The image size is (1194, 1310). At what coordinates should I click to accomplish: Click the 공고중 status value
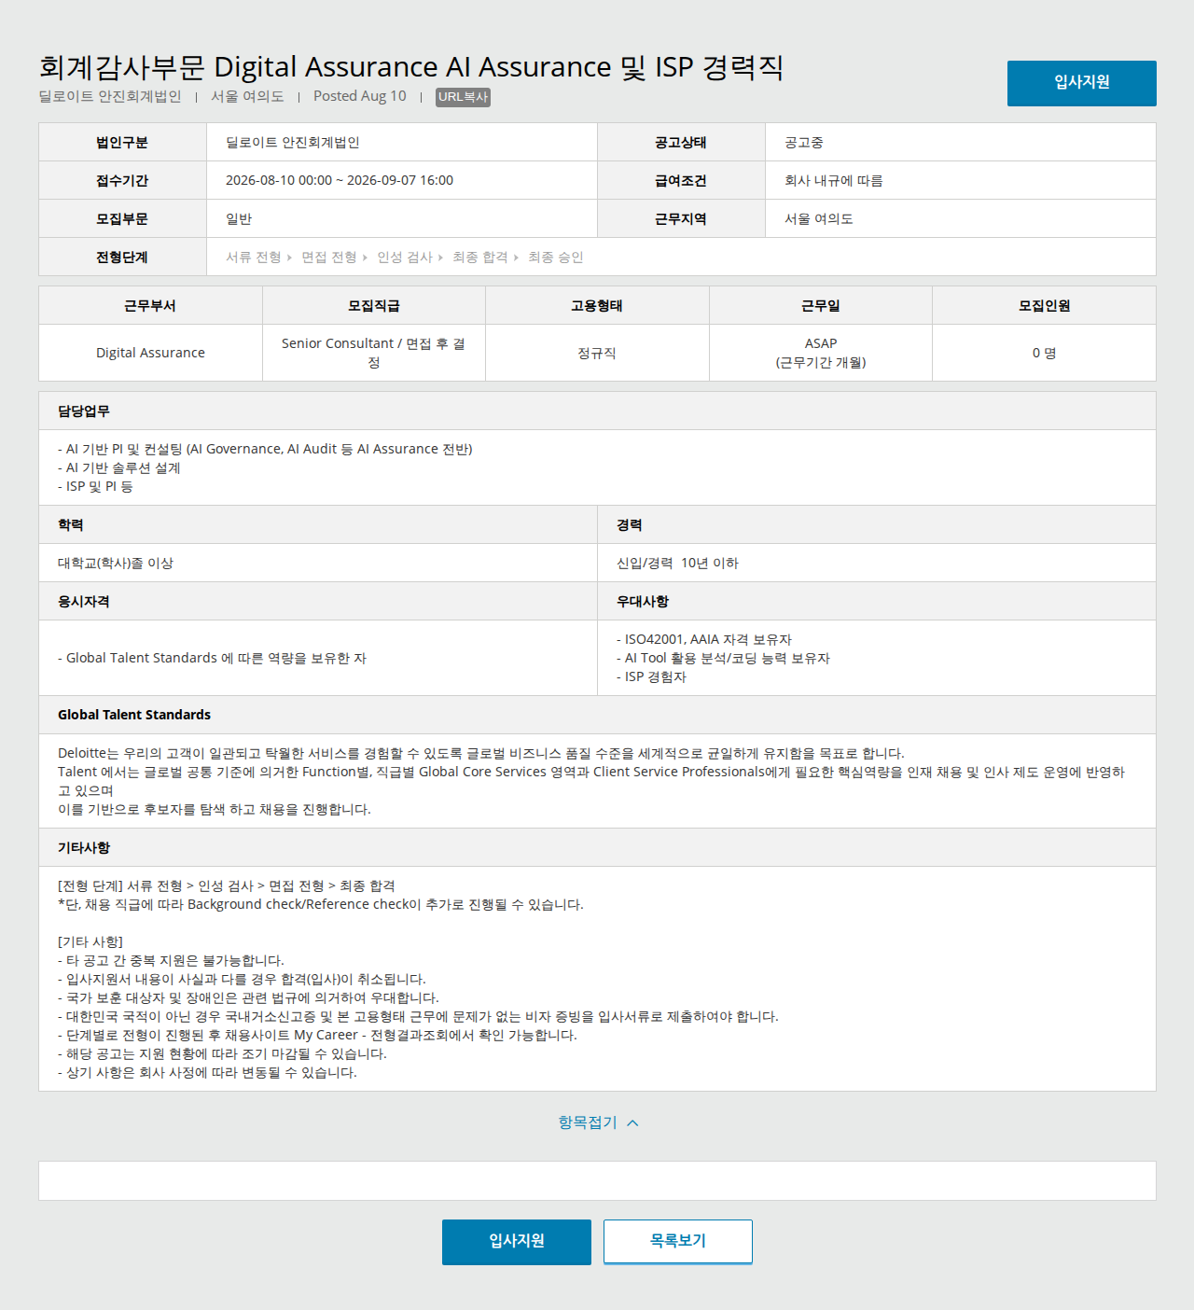[x=804, y=143]
